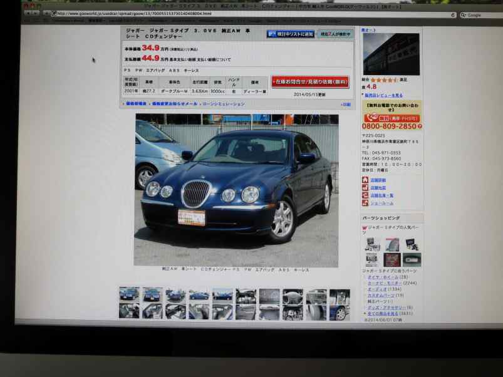The height and width of the screenshot is (377, 503).
Task: Click the main photo of the blue Jaguar
Action: [236, 190]
